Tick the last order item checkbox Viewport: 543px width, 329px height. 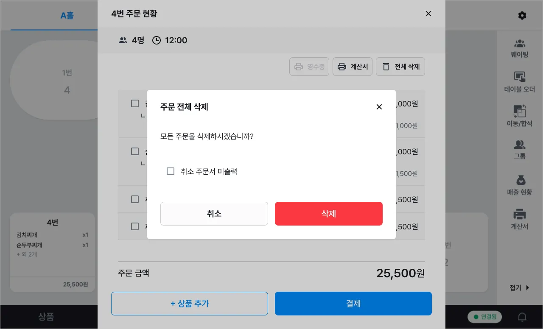pyautogui.click(x=135, y=226)
